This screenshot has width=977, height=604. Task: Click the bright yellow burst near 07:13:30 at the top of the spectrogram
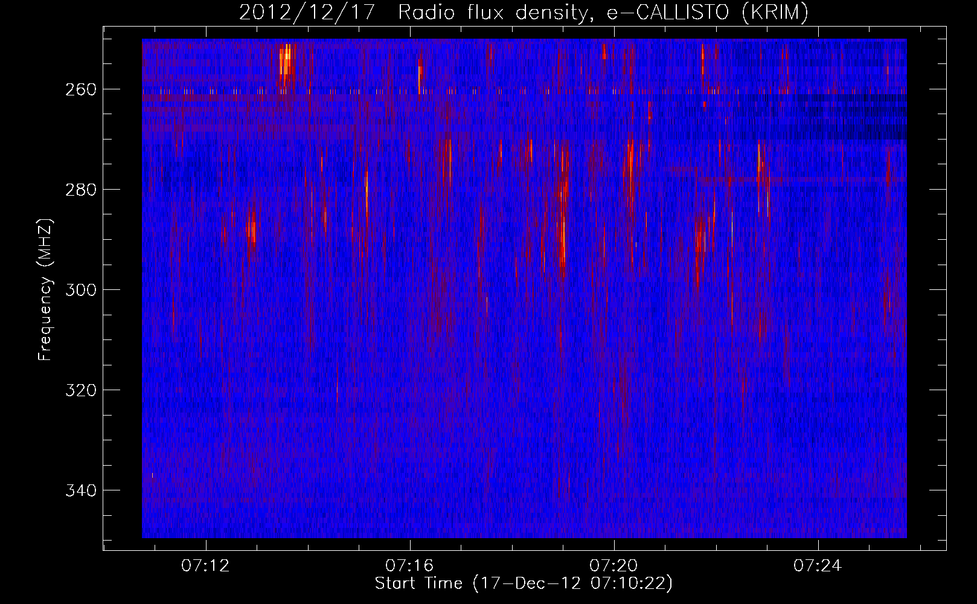pyautogui.click(x=286, y=59)
